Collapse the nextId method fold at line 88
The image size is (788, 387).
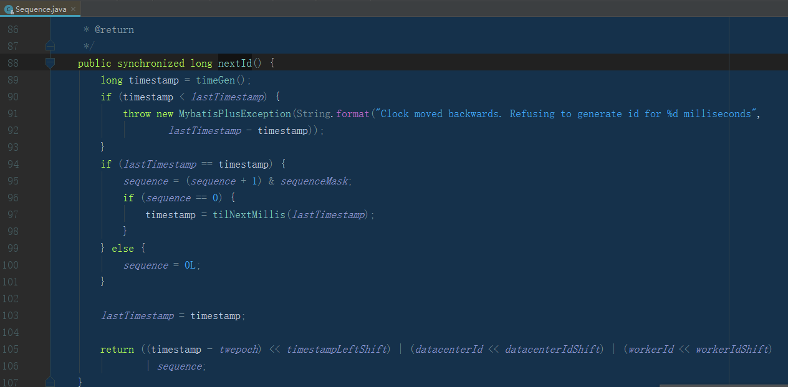[50, 63]
